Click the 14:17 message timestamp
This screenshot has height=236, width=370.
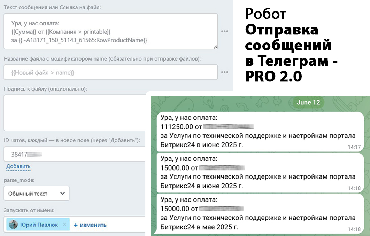point(354,147)
